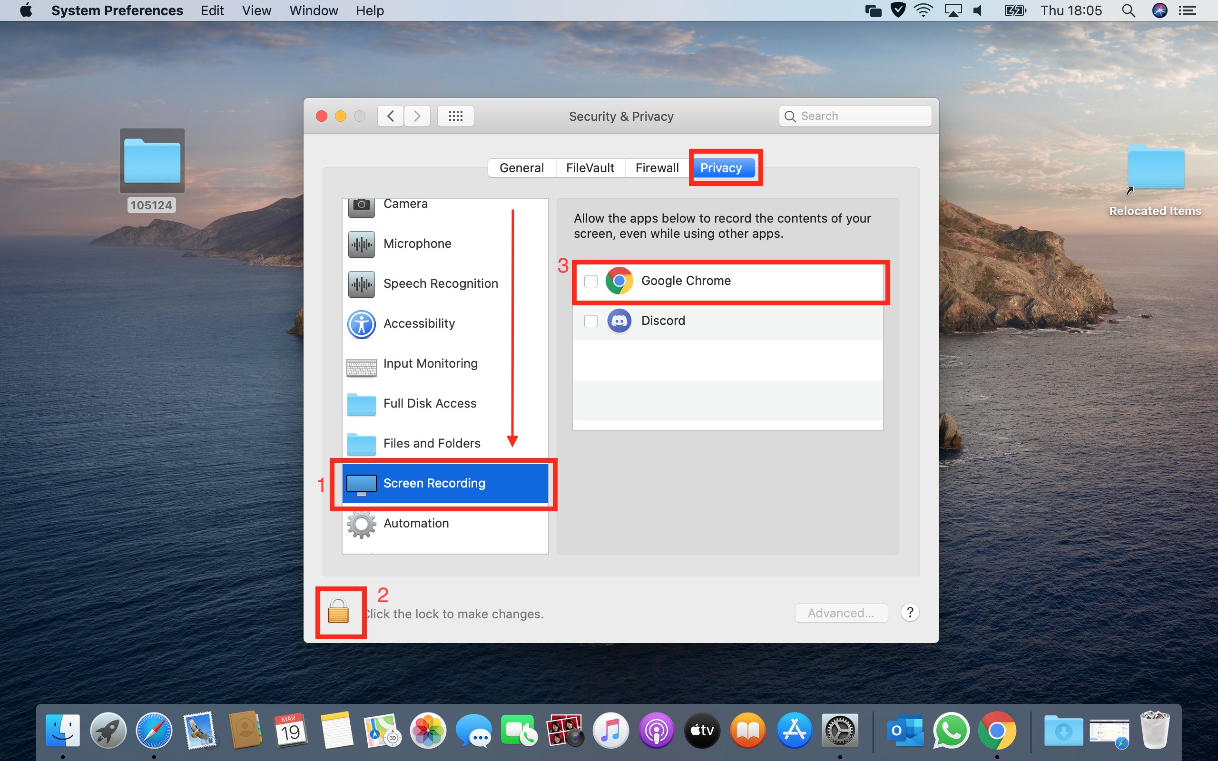Screen dimensions: 1218x761
Task: Select the Camera privacy icon
Action: [x=361, y=203]
